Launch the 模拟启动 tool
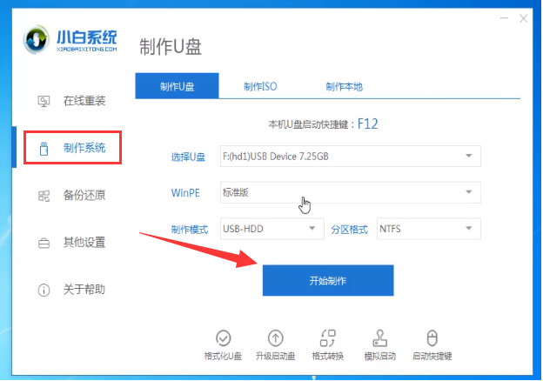The image size is (543, 381). click(379, 338)
